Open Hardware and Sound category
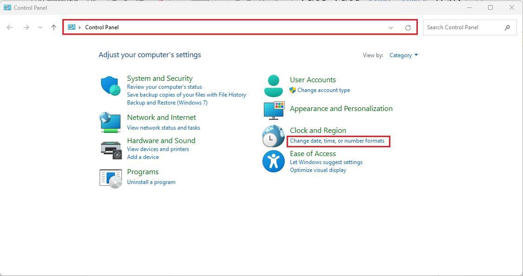The width and height of the screenshot is (523, 276). click(161, 140)
